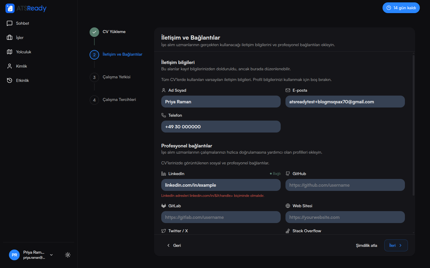The image size is (430, 268).
Task: Click the Kimlik person icon
Action: pos(10,66)
